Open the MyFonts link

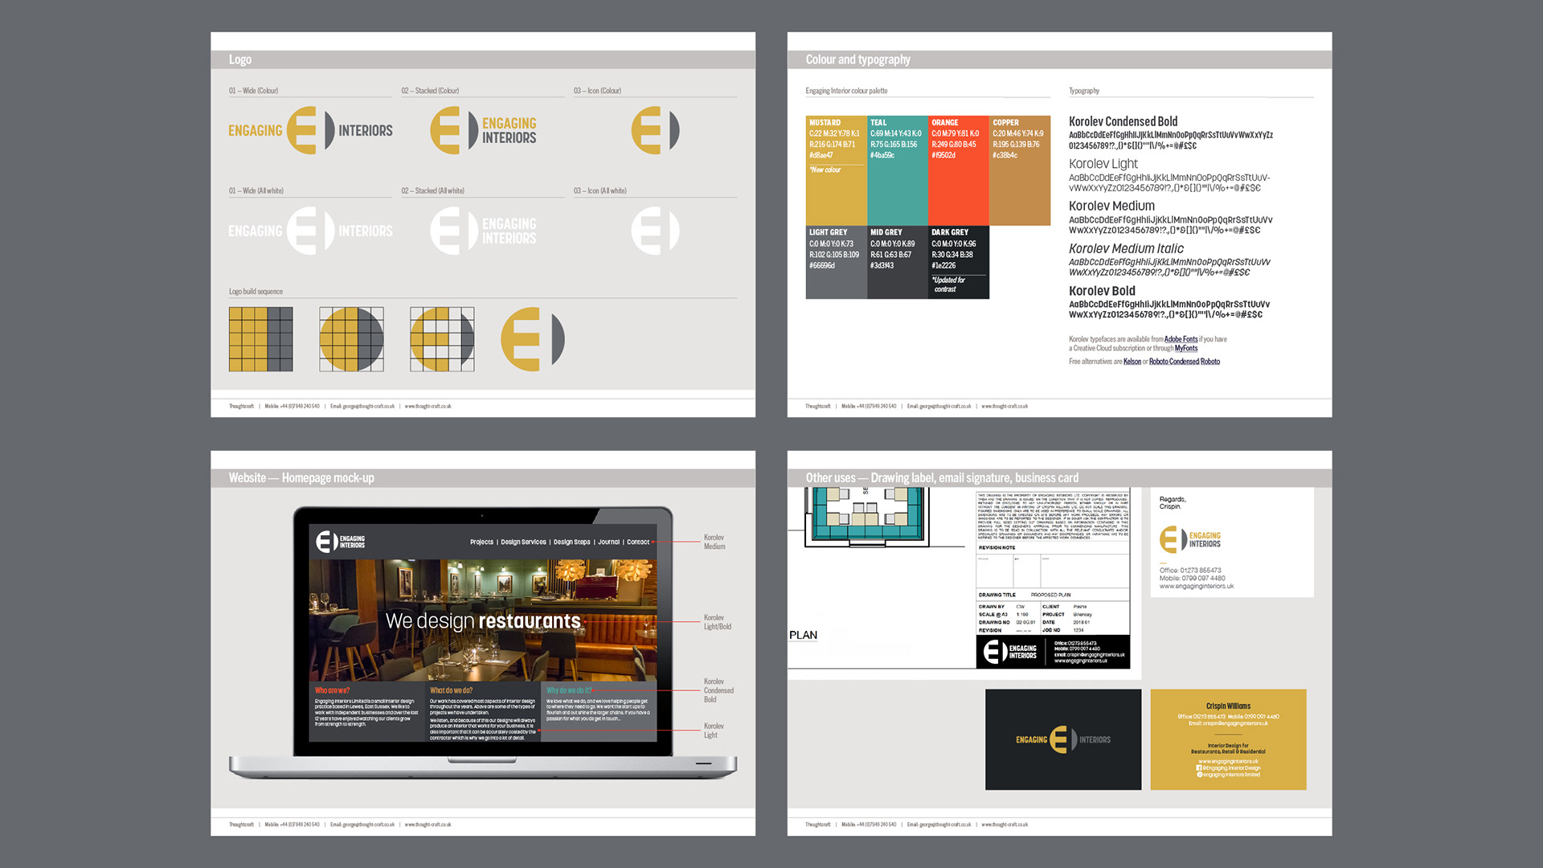pyautogui.click(x=1185, y=348)
